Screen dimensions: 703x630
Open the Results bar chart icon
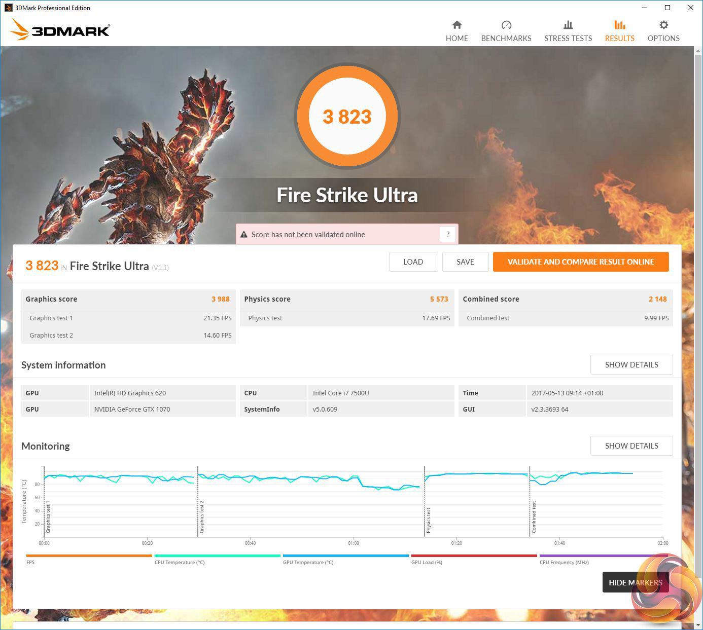point(620,25)
